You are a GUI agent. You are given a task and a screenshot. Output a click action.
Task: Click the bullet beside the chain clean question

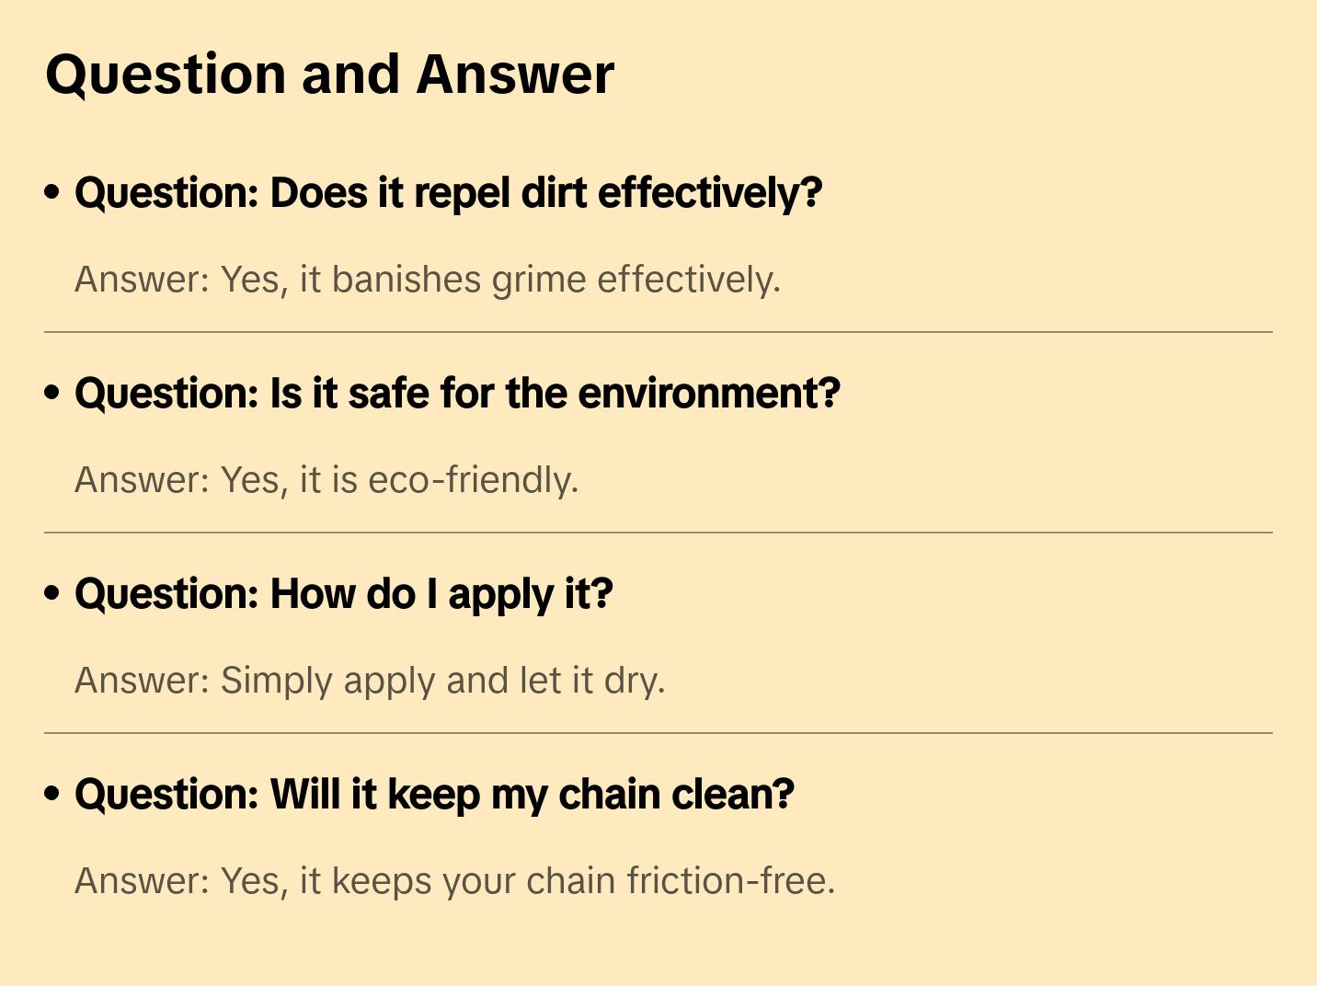click(x=52, y=794)
